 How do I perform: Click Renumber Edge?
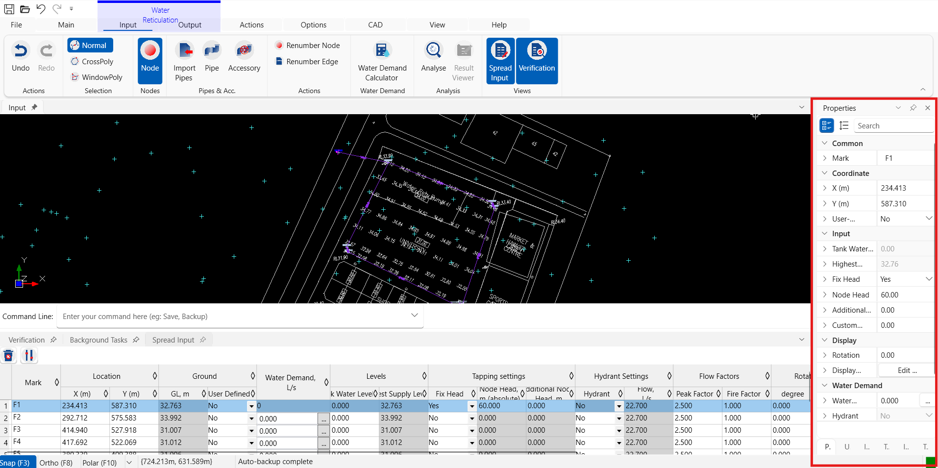(307, 61)
